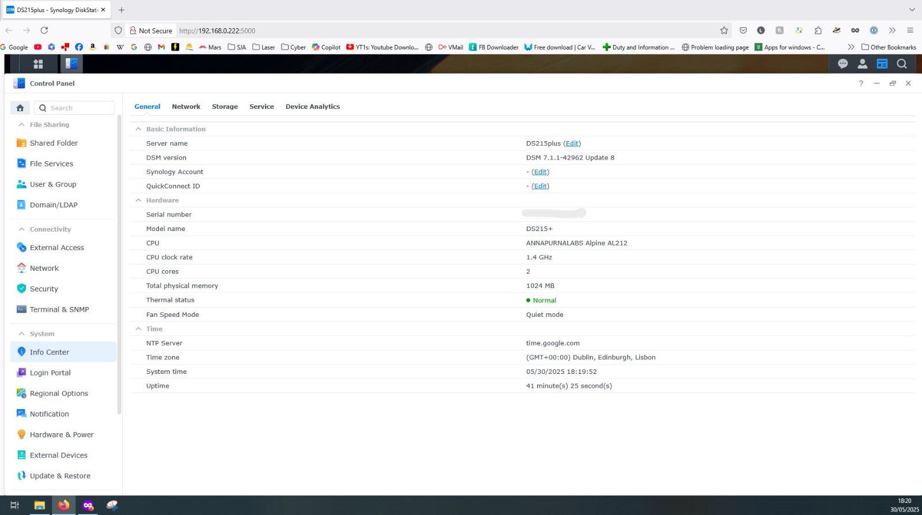Select Info Center in the sidebar
The width and height of the screenshot is (922, 515).
point(63,352)
